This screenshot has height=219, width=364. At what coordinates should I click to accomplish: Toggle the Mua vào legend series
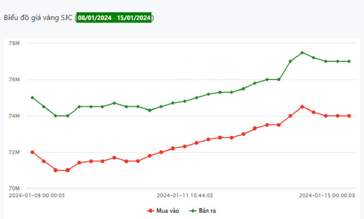click(163, 211)
